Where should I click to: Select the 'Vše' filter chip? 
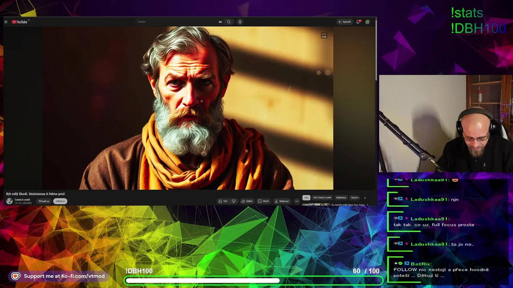(306, 198)
